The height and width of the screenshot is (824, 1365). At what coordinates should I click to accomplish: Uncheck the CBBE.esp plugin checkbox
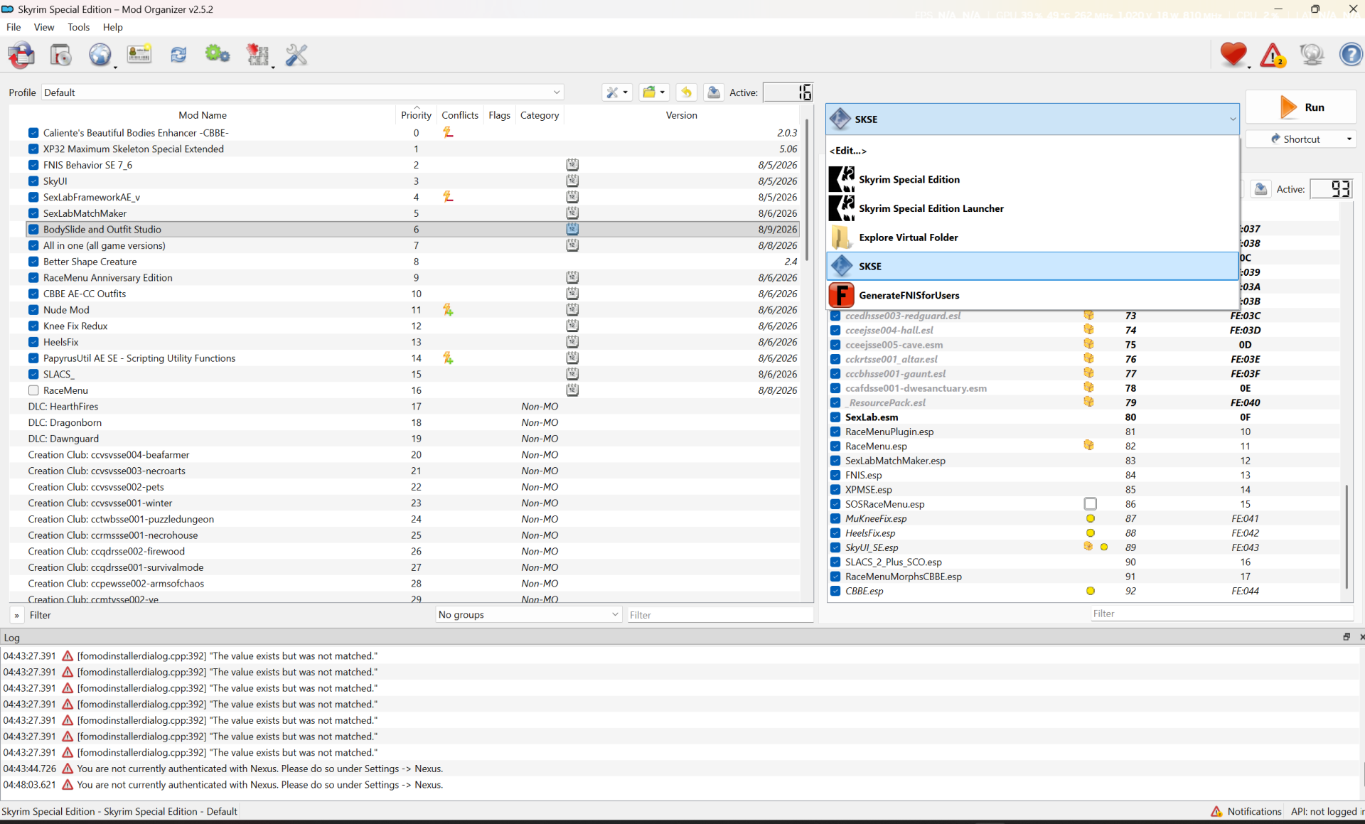pyautogui.click(x=835, y=591)
